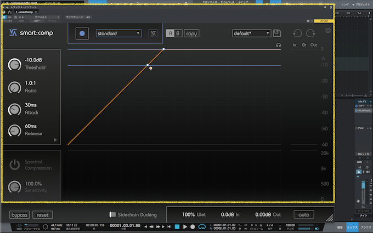Click the Sensitivity knob
The width and height of the screenshot is (373, 233).
(x=14, y=187)
